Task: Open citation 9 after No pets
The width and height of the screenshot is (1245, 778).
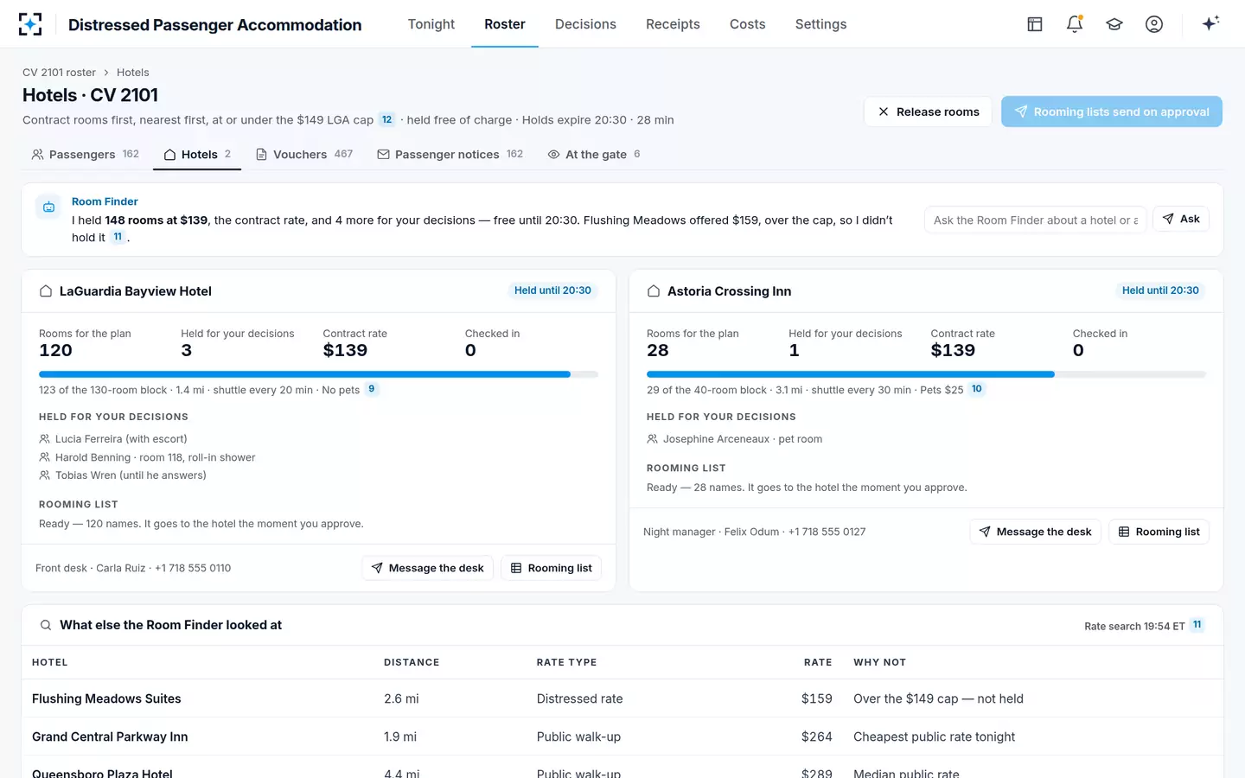Action: click(x=372, y=389)
